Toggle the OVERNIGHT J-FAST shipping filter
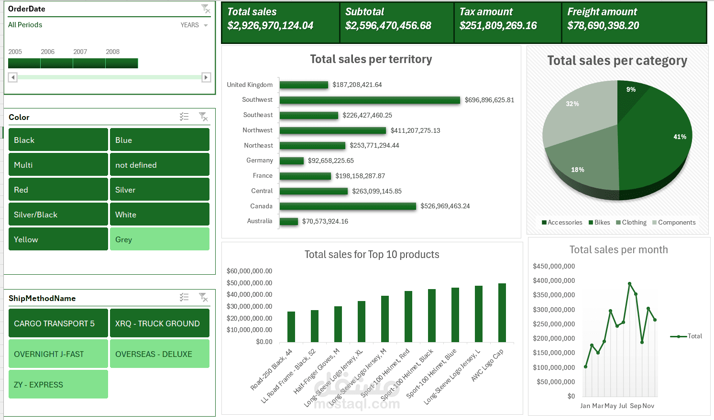This screenshot has width=714, height=420. 58,354
